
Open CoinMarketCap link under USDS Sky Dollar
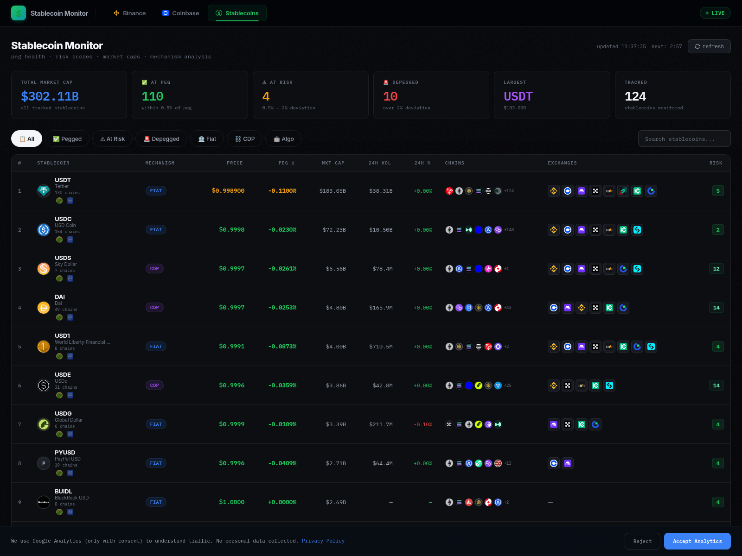coord(70,278)
